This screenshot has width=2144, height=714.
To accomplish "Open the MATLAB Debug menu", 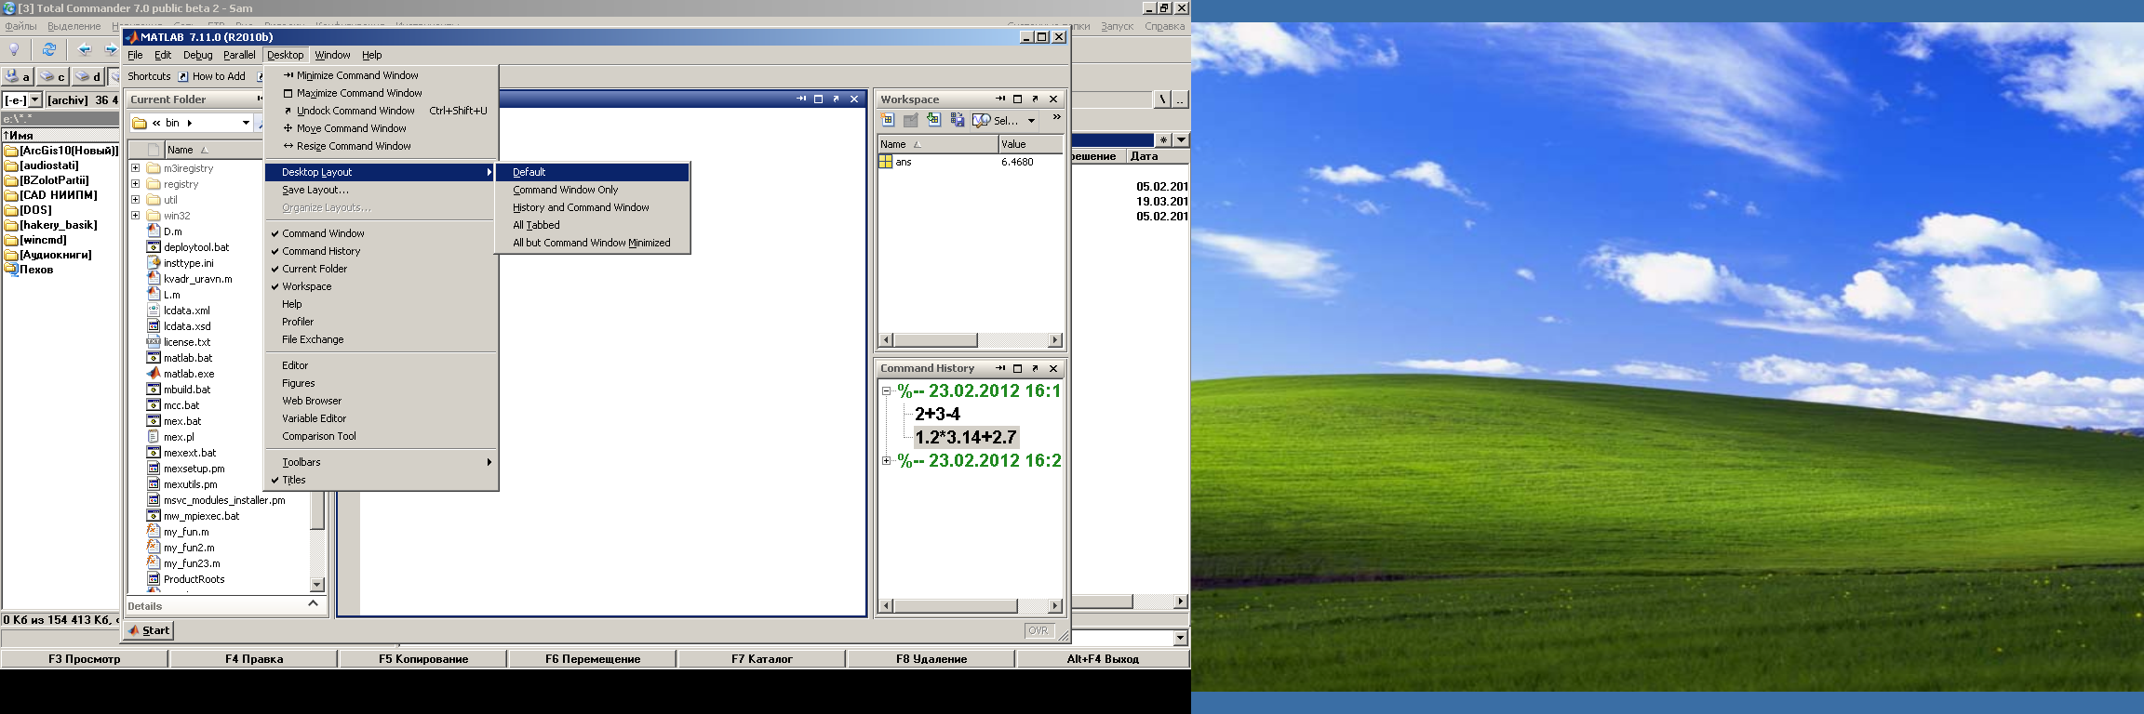I will point(197,55).
